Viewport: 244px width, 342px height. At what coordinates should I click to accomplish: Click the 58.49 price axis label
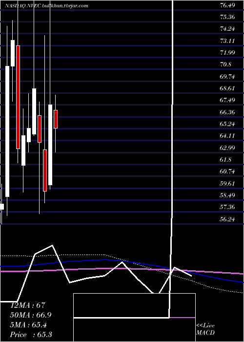tap(227, 195)
